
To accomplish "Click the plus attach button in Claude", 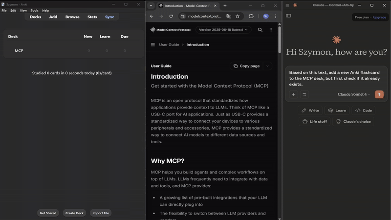I will coord(294,94).
